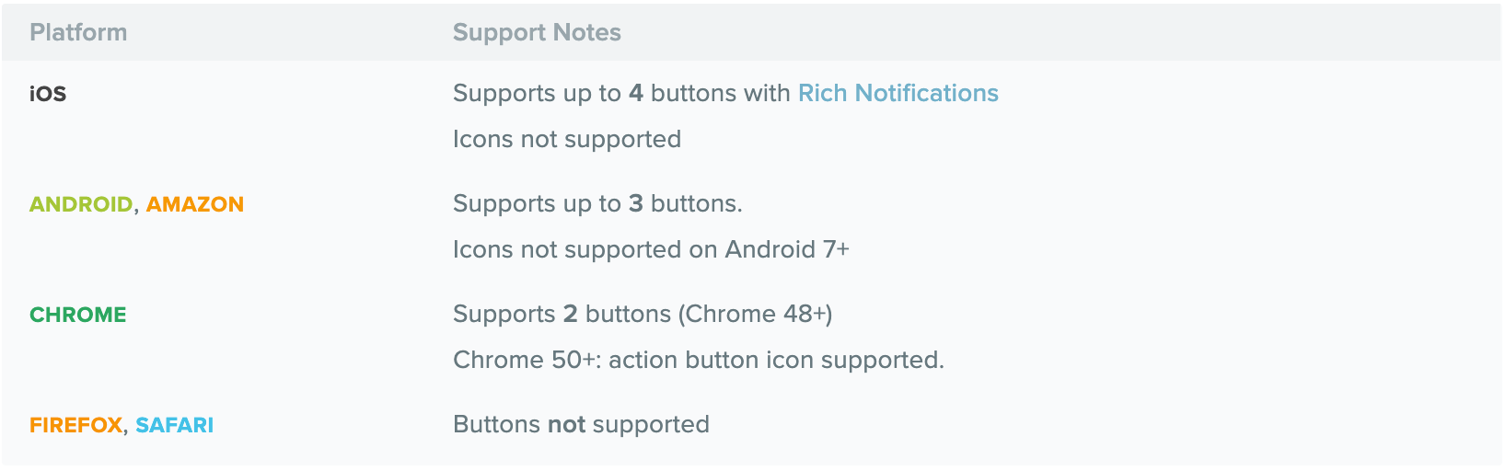This screenshot has width=1506, height=471.
Task: Click 'Icons not supported' text under iOS
Action: tap(567, 139)
